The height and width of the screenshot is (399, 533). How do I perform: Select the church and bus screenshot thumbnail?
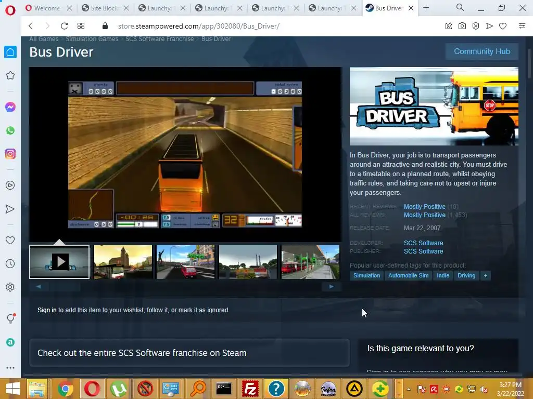pos(123,262)
